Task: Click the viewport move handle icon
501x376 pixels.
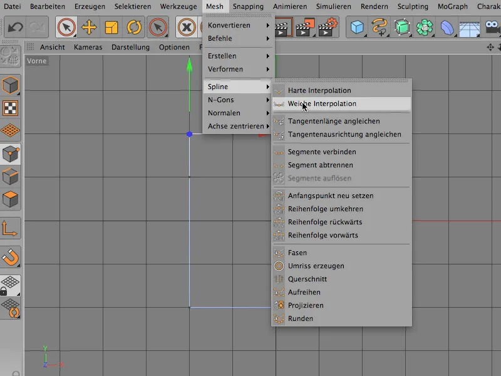Action: [x=490, y=48]
